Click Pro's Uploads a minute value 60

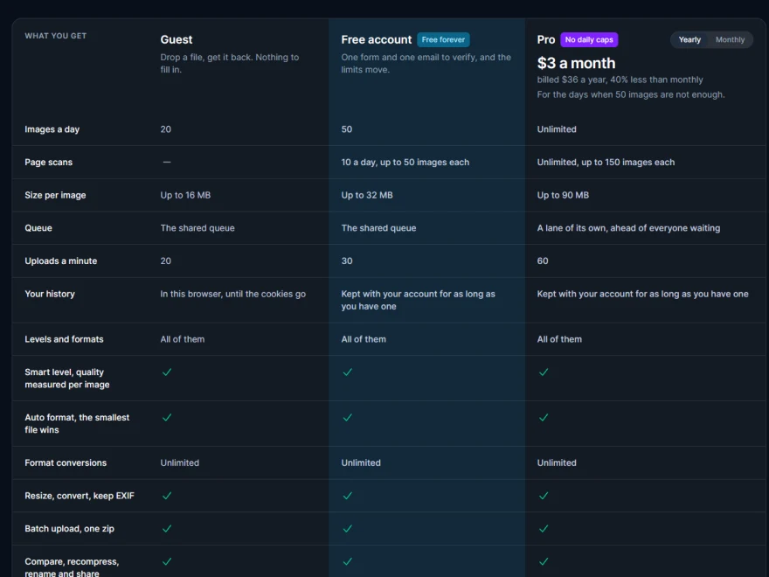(543, 261)
